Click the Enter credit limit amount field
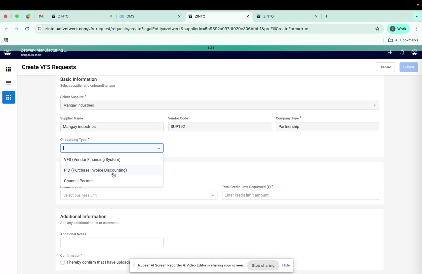The image size is (422, 274). click(x=300, y=195)
